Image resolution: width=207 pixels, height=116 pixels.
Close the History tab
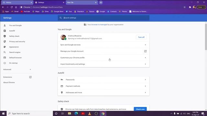click(x=31, y=3)
